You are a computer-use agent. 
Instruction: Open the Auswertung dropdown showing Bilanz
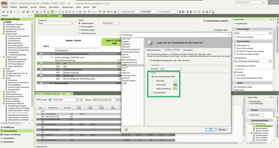pos(55,23)
